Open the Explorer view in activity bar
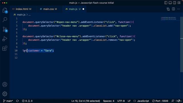This screenshot has width=183, height=103. pyautogui.click(x=5, y=10)
